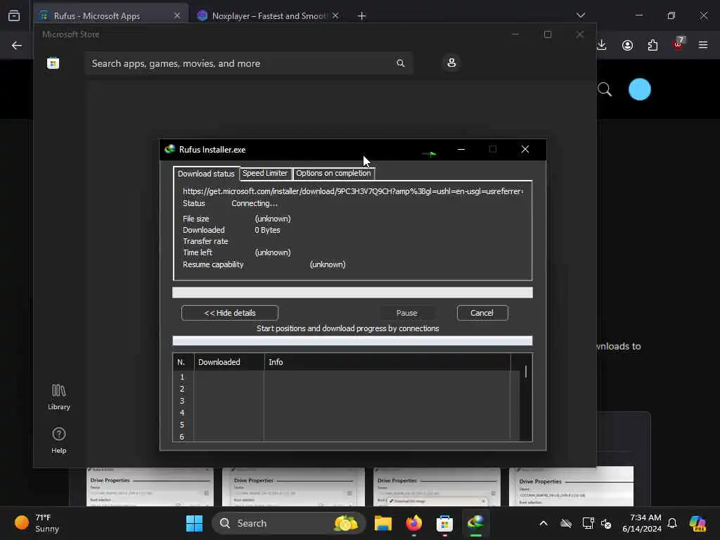Screen dimensions: 720x540
Task: Click the Pause button
Action: pos(407,313)
